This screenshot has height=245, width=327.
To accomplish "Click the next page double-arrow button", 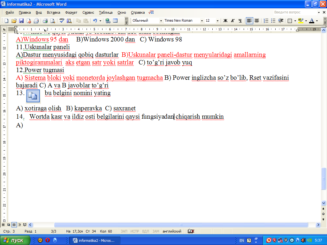I will 323,219.
